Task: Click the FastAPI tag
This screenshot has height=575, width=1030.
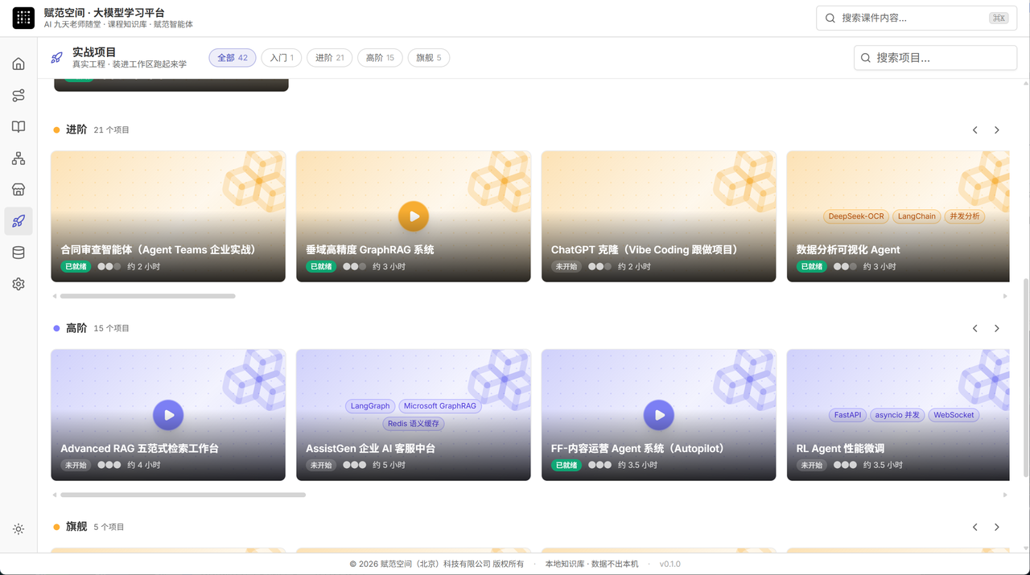Action: coord(847,415)
